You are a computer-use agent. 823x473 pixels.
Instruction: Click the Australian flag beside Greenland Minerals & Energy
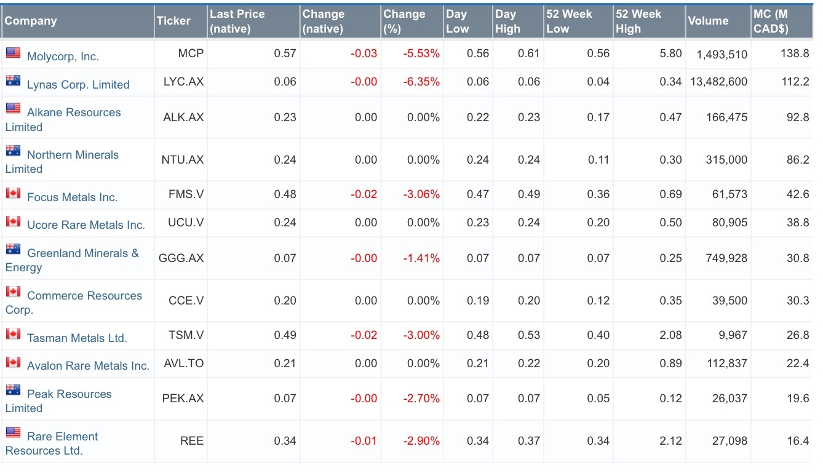click(13, 250)
